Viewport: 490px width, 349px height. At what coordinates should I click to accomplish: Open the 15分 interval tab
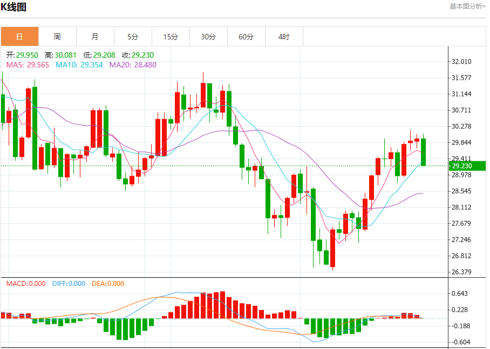click(x=171, y=37)
